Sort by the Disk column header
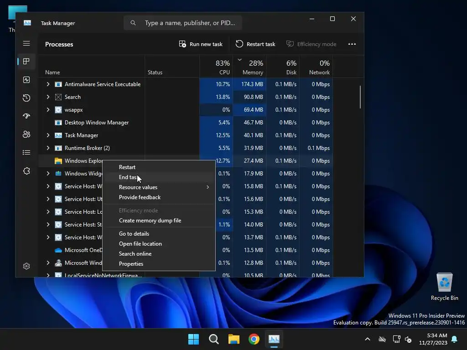 point(283,67)
